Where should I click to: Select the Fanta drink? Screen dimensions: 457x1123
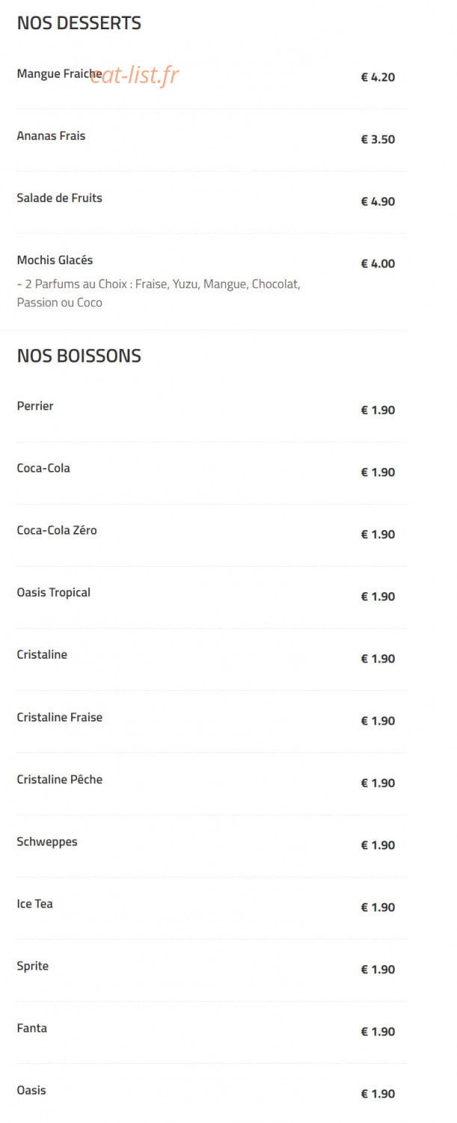(31, 1028)
